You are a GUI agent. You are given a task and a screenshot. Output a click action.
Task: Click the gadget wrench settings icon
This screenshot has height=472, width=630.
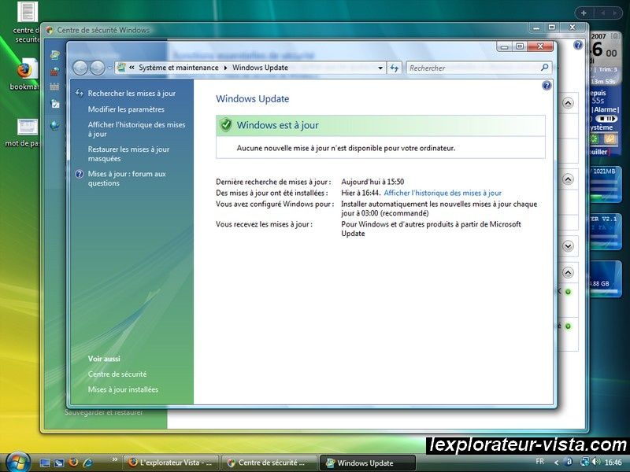click(610, 139)
